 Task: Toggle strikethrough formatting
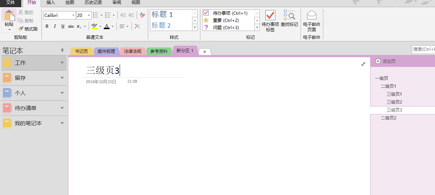(71, 26)
